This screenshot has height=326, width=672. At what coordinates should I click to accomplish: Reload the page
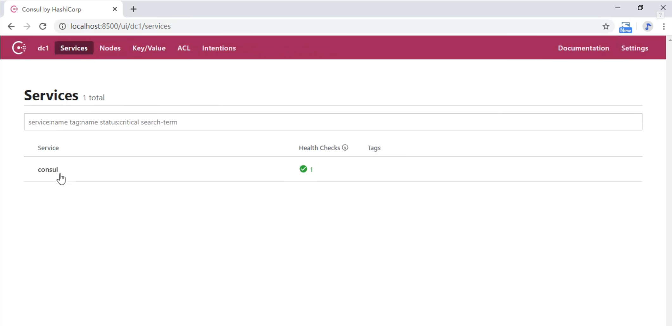(43, 26)
